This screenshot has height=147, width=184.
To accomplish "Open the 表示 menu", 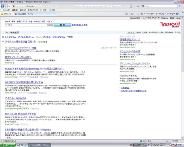I will coord(23,10).
